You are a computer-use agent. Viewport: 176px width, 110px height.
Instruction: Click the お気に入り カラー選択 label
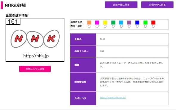click(76, 24)
